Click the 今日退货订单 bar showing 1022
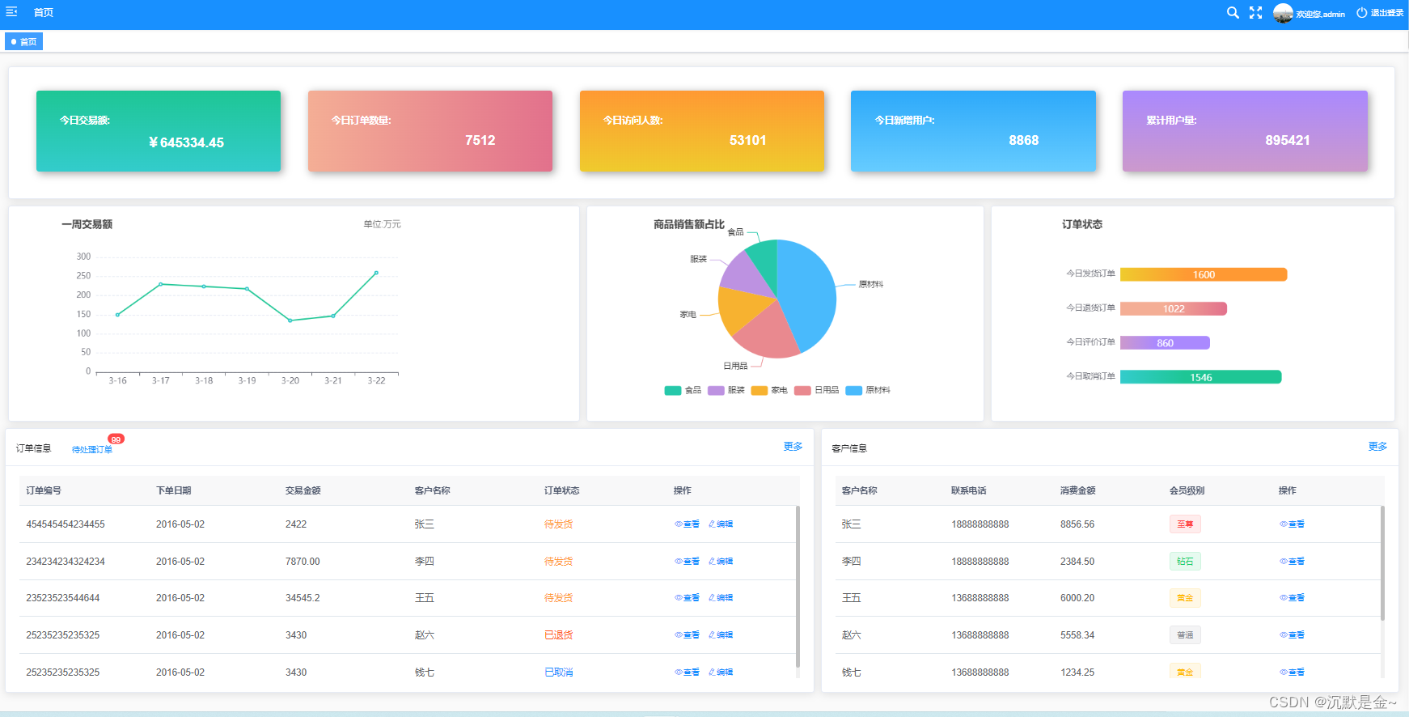The height and width of the screenshot is (717, 1409). click(1174, 309)
